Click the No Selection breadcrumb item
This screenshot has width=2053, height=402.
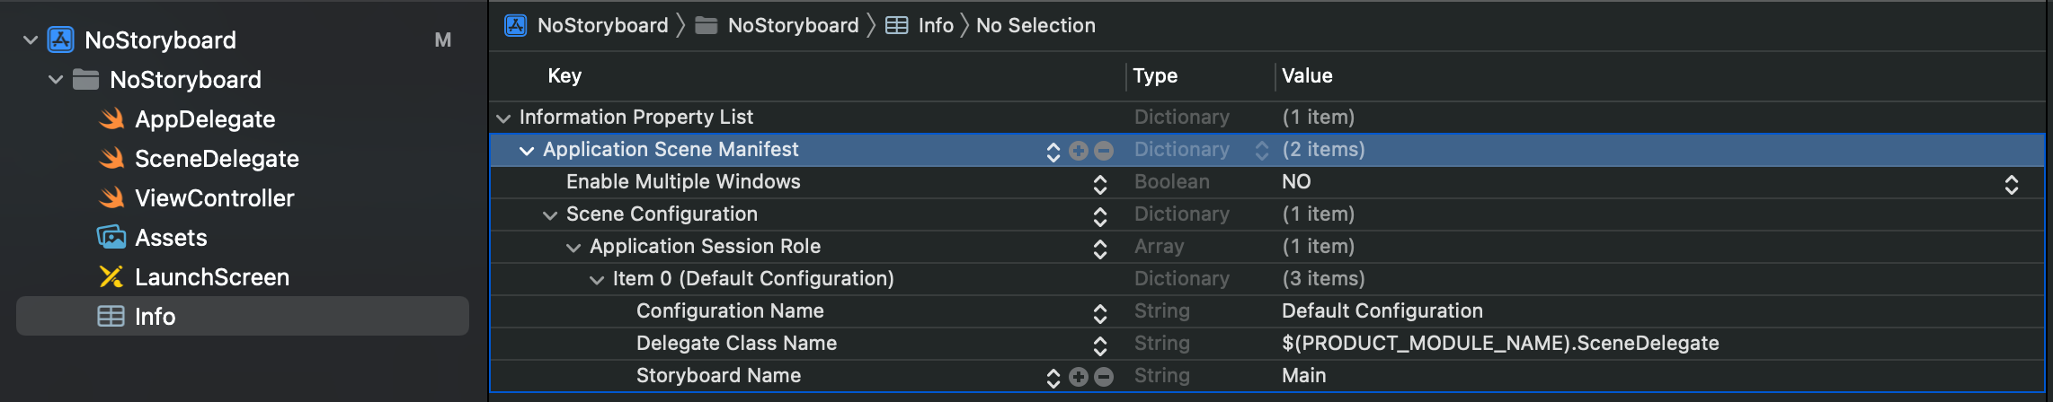tap(1035, 25)
